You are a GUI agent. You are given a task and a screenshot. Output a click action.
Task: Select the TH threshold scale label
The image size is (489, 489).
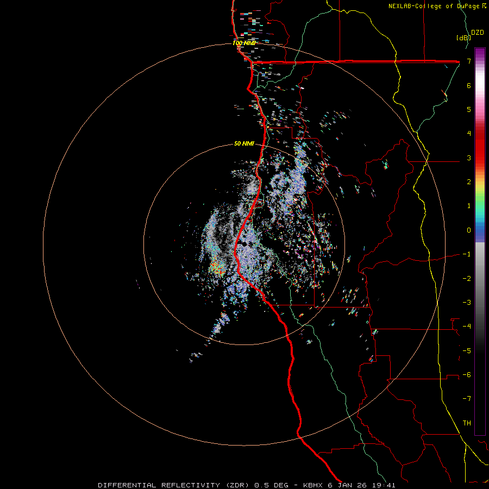(x=467, y=423)
